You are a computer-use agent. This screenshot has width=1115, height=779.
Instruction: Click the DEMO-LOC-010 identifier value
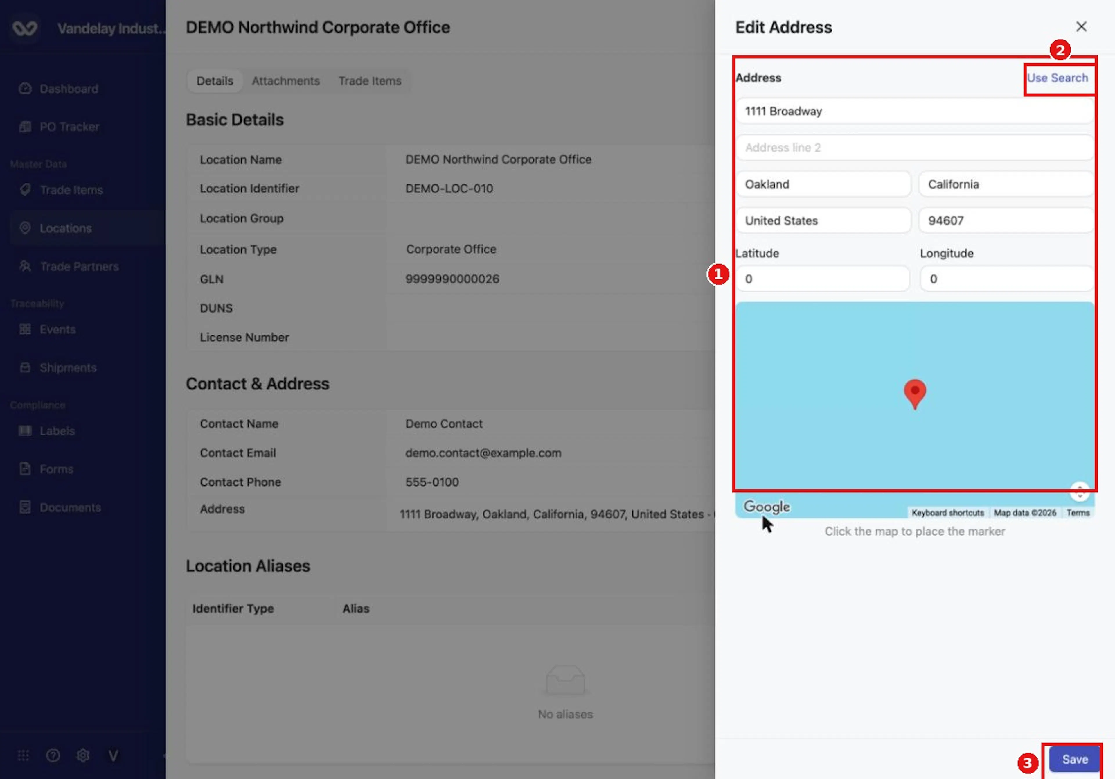pyautogui.click(x=449, y=189)
